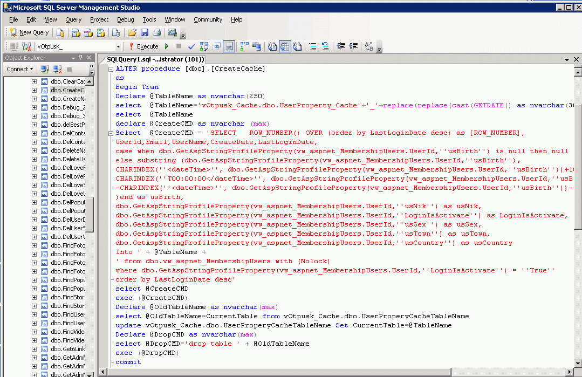This screenshot has height=377, width=582.
Task: Open Object Explorer window position dropdown
Action: 73,58
